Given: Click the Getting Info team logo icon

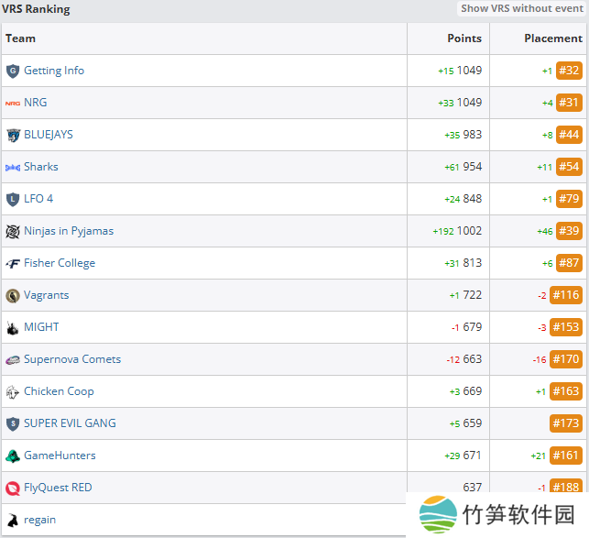Looking at the screenshot, I should point(13,71).
